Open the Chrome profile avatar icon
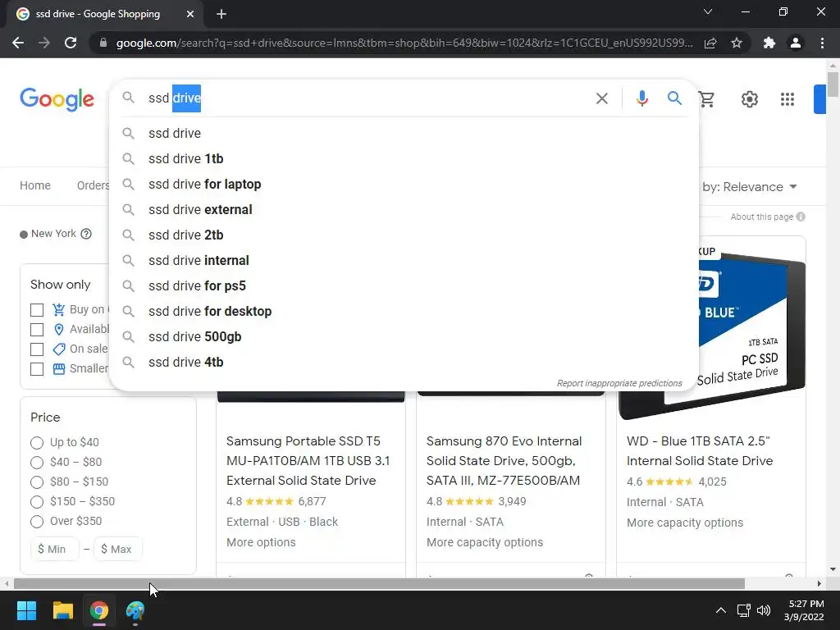840x630 pixels. tap(796, 43)
